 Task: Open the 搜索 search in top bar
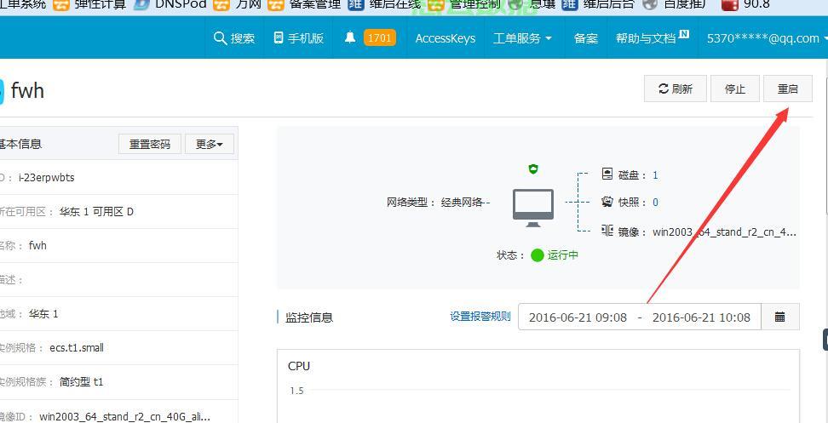coord(234,38)
